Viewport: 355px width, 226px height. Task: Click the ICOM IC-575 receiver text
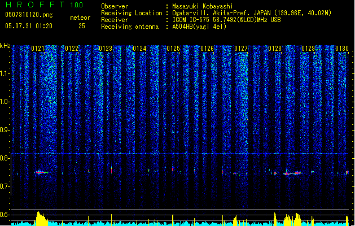click(x=226, y=20)
